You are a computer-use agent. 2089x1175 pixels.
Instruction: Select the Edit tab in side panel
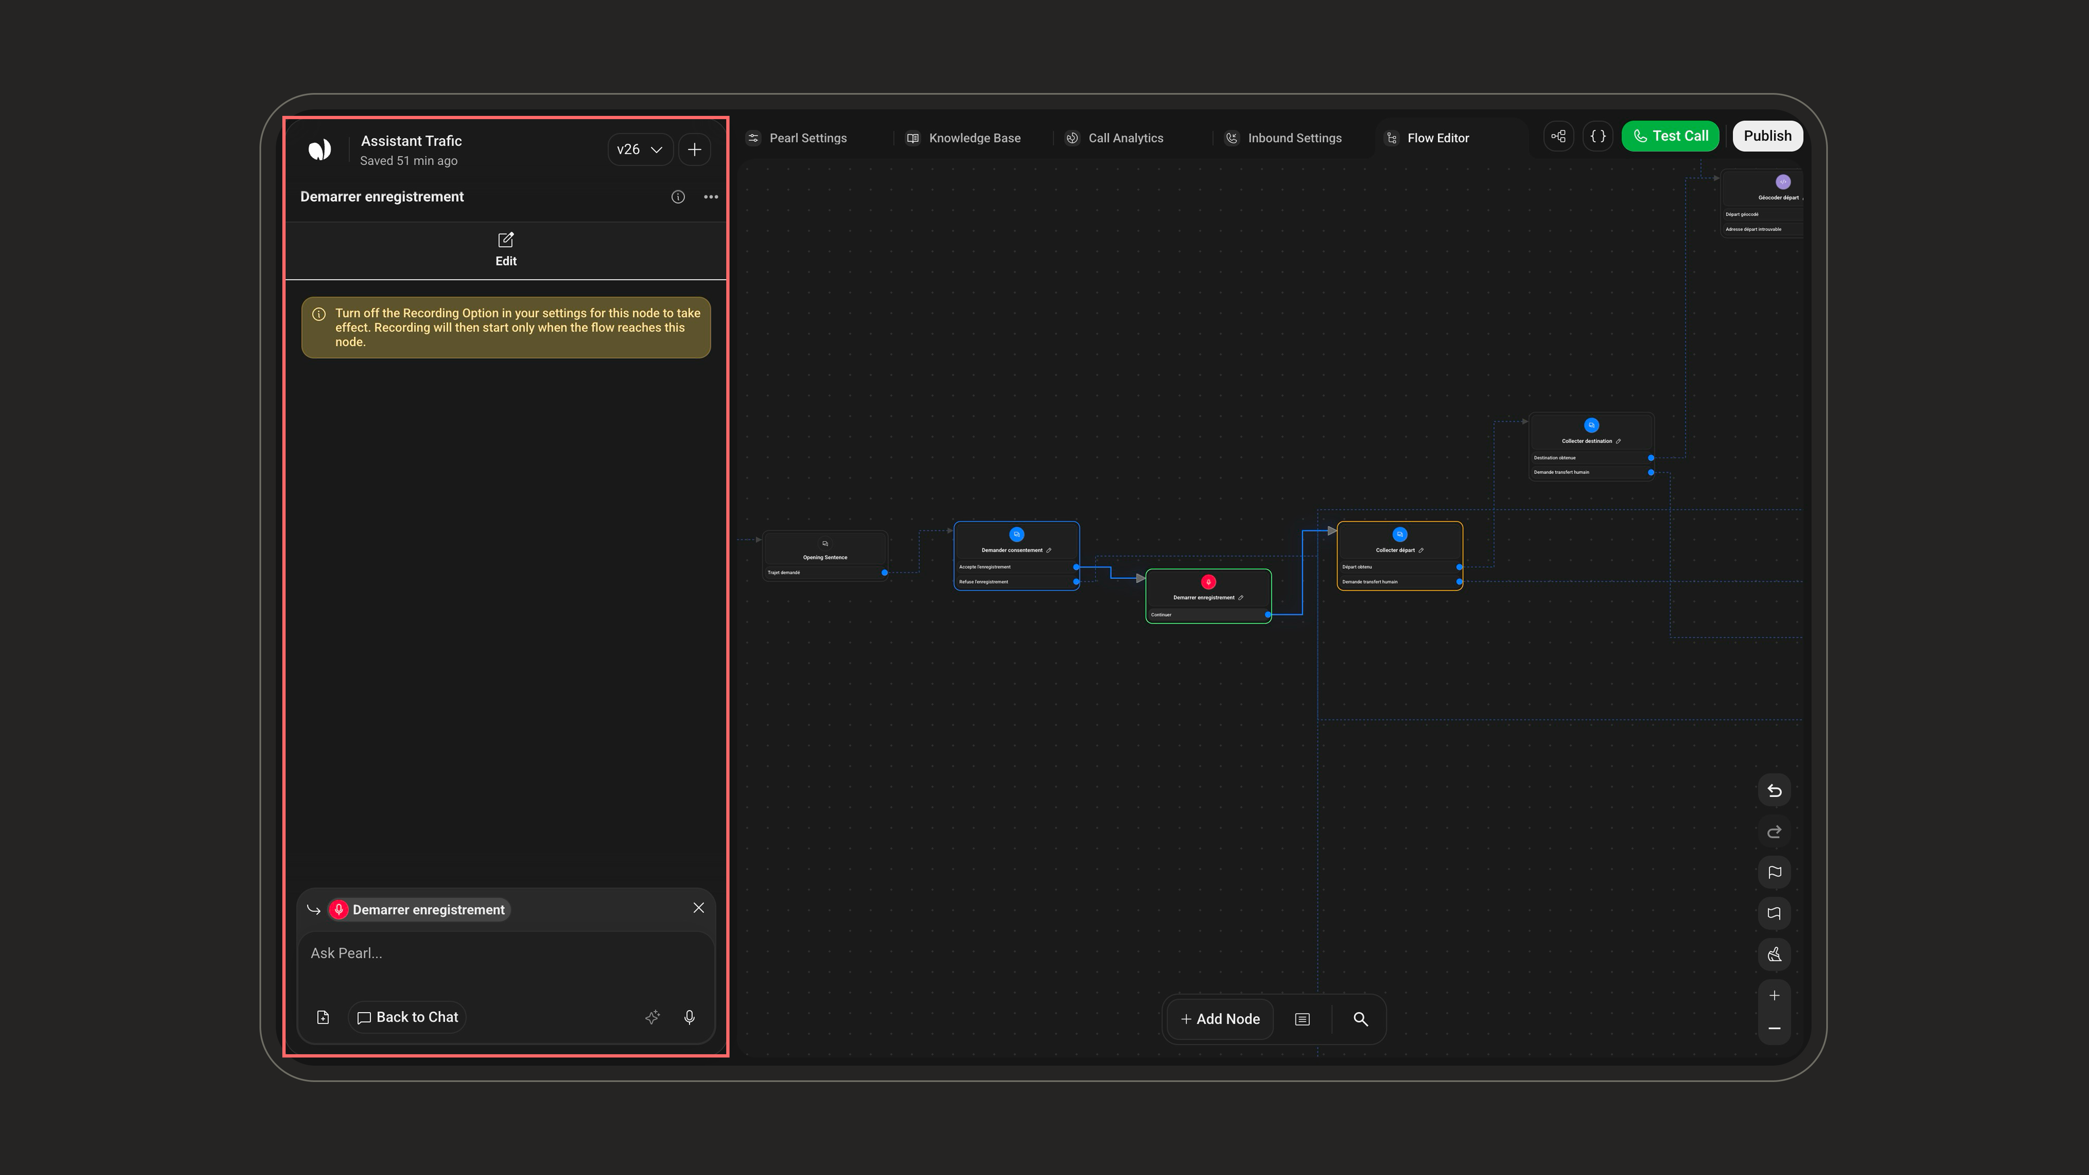(506, 250)
